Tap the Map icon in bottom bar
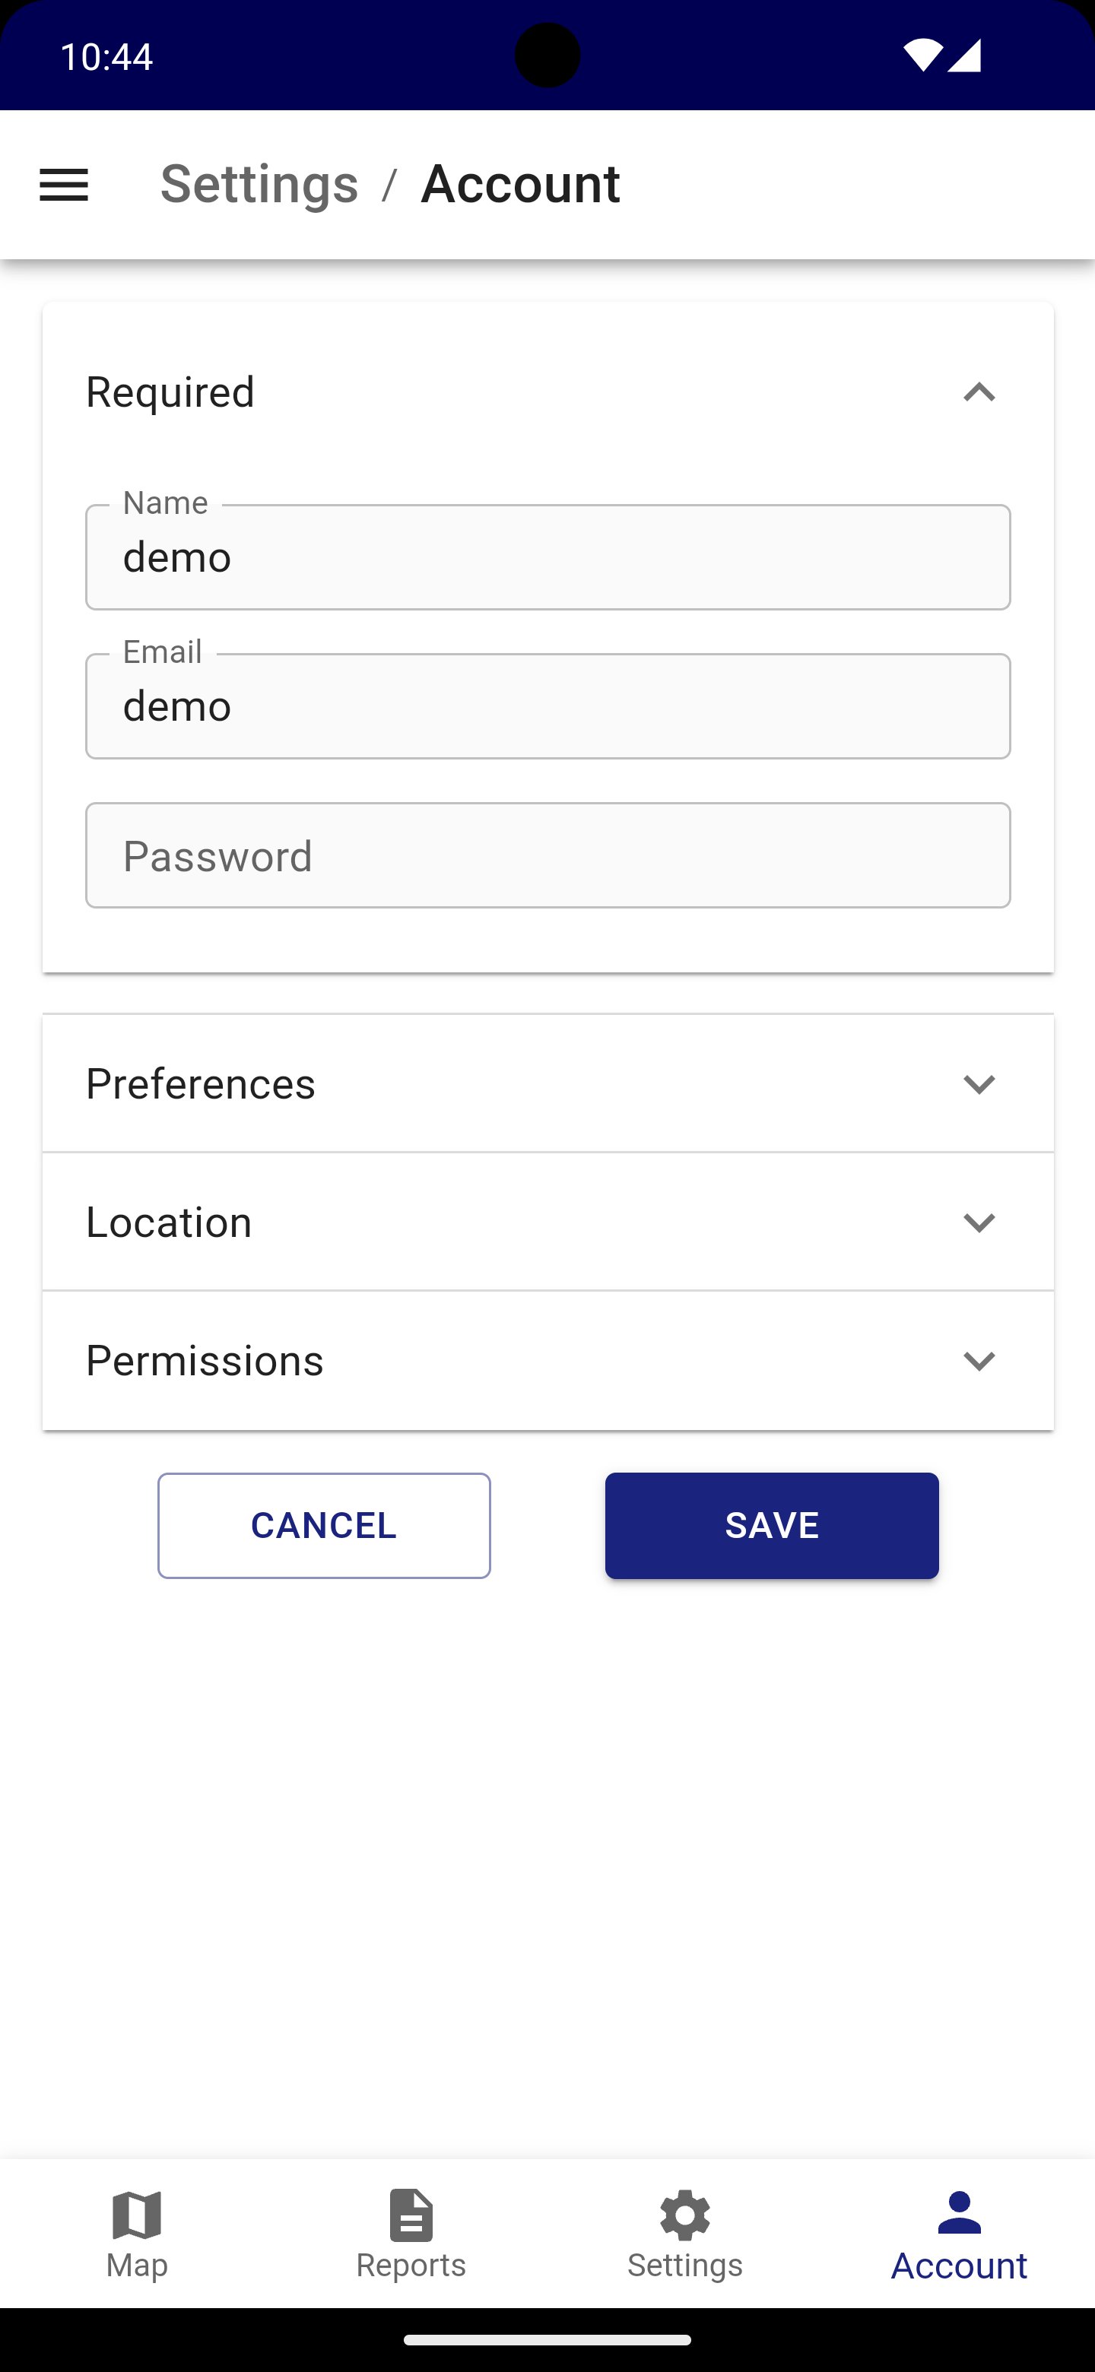 tap(136, 2215)
